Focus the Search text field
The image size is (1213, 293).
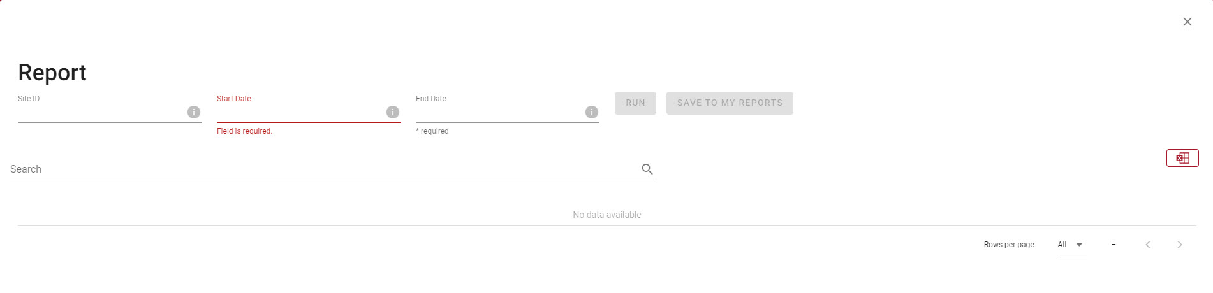point(324,169)
